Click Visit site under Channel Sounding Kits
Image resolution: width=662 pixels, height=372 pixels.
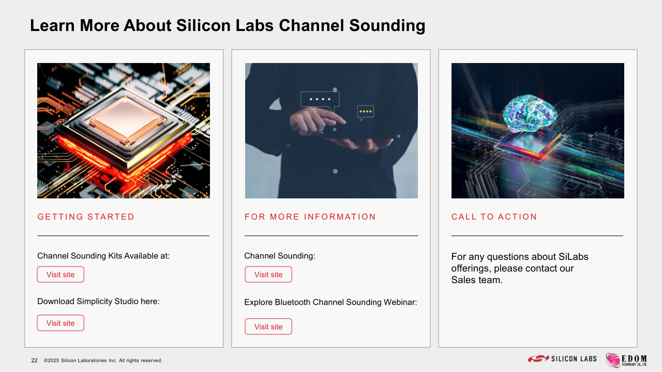coord(61,274)
